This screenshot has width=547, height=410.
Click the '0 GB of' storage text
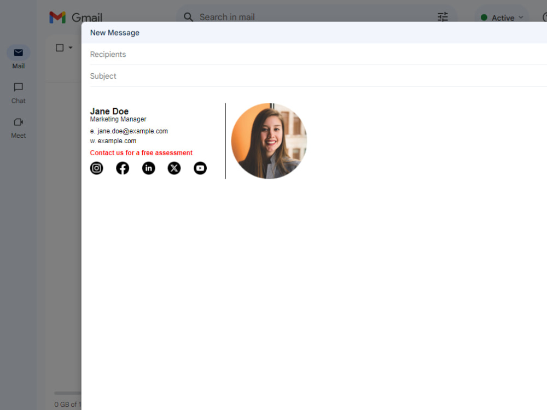[x=67, y=405]
